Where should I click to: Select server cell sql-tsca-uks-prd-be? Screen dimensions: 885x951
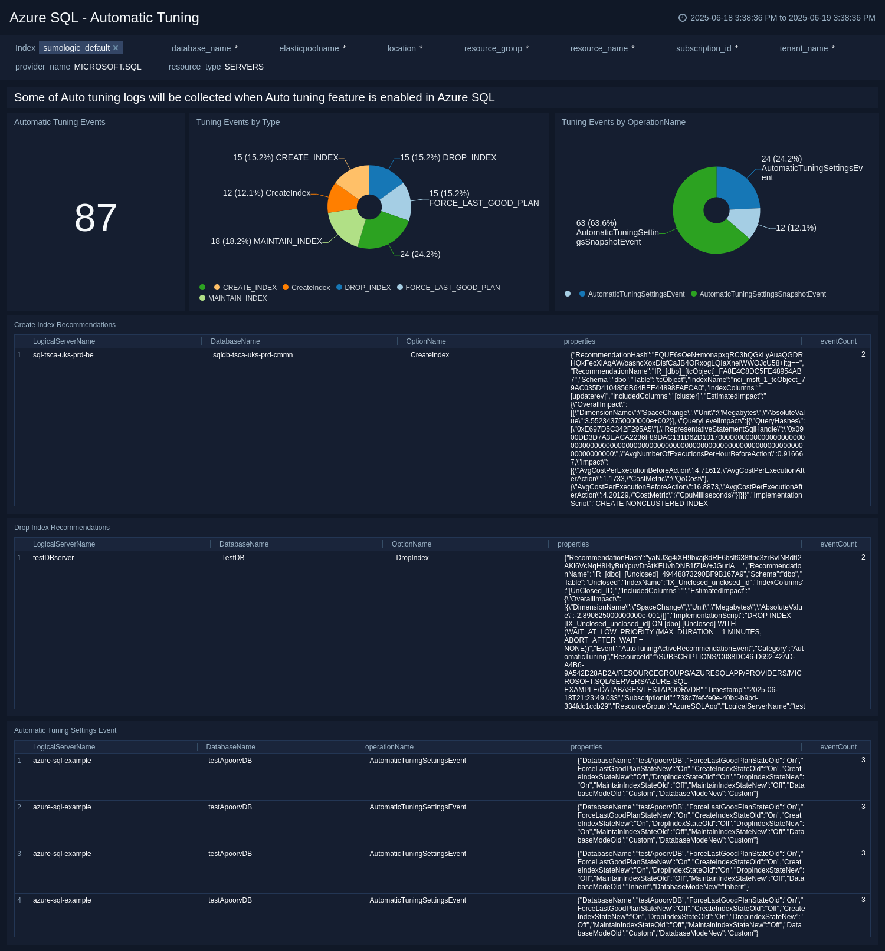63,355
